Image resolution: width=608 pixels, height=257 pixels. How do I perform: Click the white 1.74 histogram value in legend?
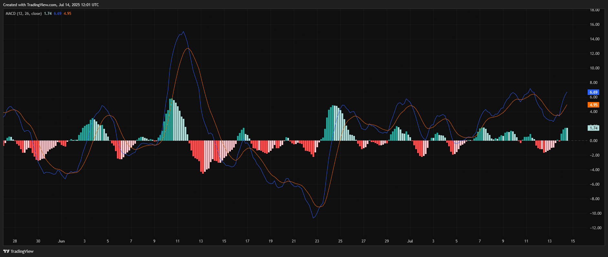48,14
